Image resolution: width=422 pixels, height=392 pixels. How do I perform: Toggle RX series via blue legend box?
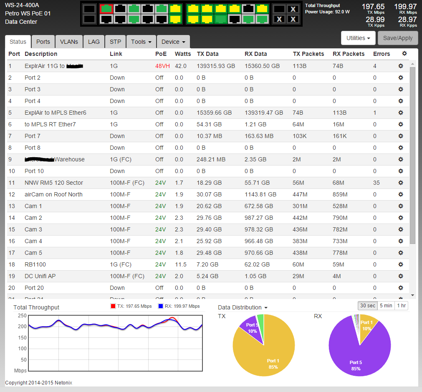click(x=161, y=306)
